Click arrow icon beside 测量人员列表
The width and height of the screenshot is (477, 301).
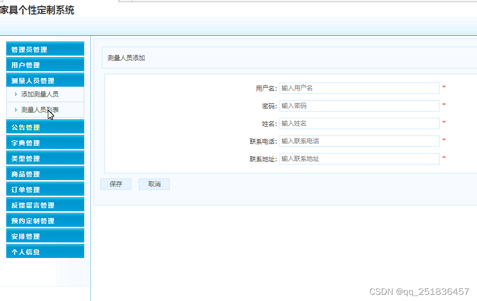point(16,110)
